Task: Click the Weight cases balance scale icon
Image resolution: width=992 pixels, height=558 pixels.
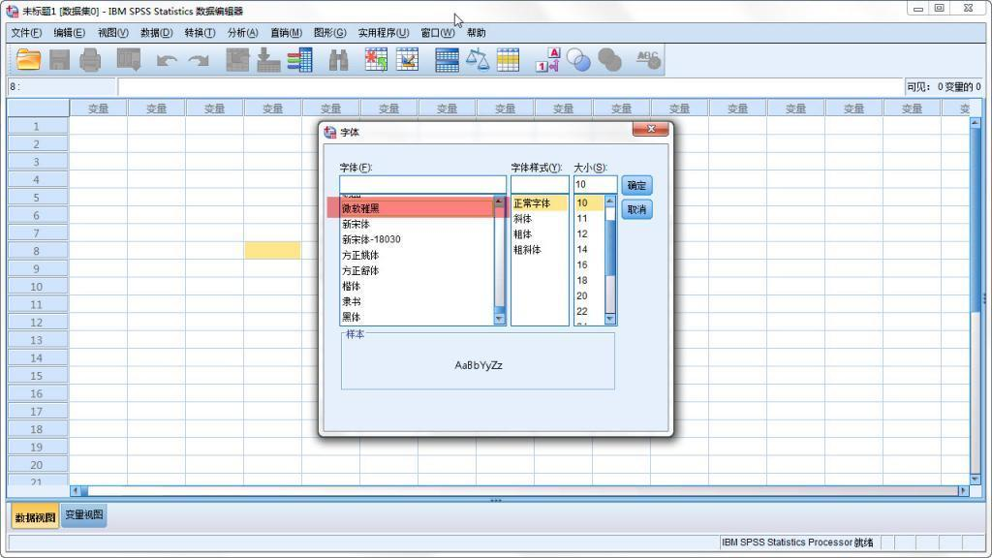Action: point(477,60)
